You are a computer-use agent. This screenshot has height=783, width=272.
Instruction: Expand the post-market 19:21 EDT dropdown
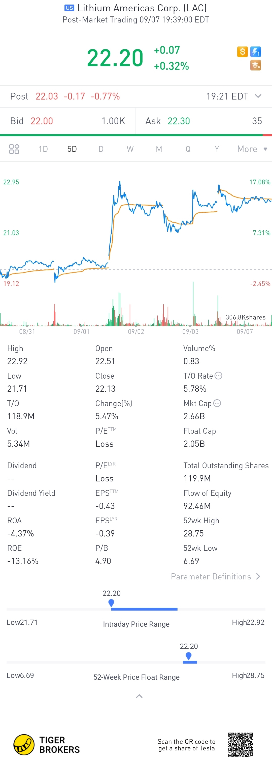tap(258, 96)
